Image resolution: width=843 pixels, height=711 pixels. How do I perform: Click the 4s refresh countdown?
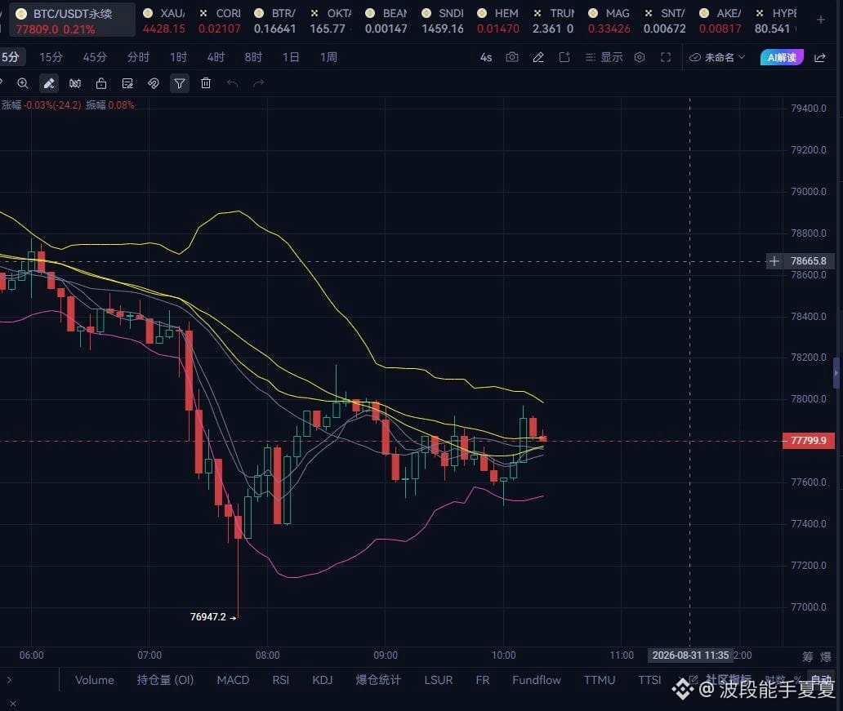[486, 57]
